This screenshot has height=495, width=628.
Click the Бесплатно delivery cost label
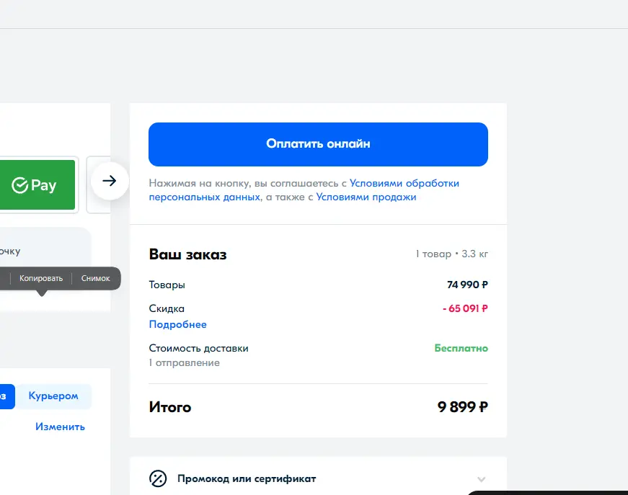point(461,348)
